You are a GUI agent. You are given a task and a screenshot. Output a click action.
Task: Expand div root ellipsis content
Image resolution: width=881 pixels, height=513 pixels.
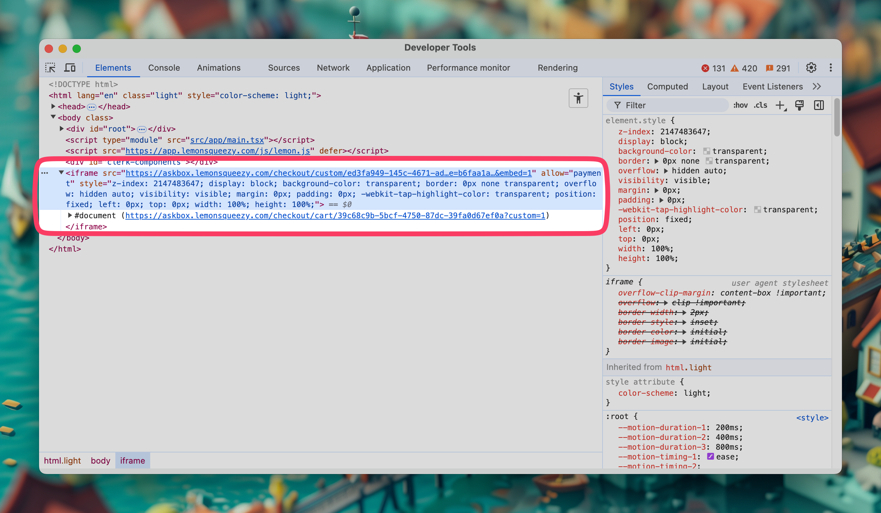click(141, 129)
